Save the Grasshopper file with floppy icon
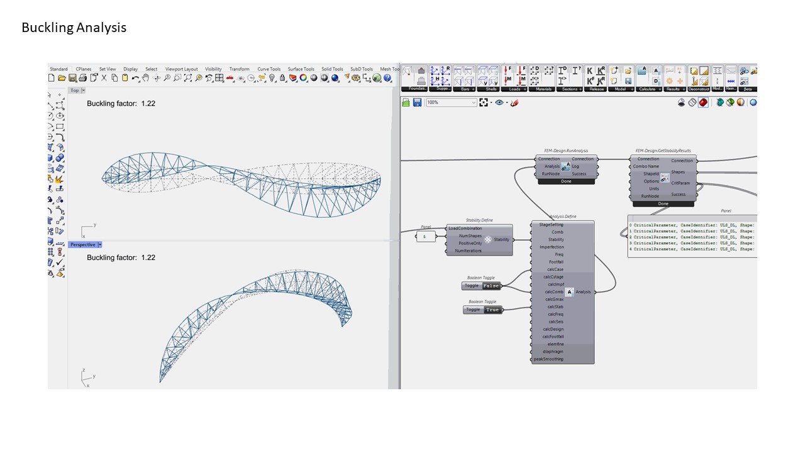The height and width of the screenshot is (452, 805). [x=417, y=102]
